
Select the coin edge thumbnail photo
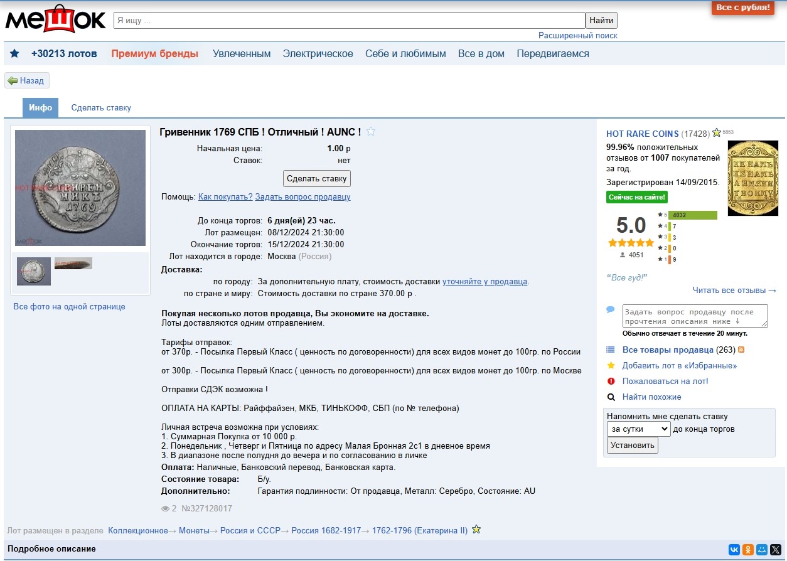point(73,264)
